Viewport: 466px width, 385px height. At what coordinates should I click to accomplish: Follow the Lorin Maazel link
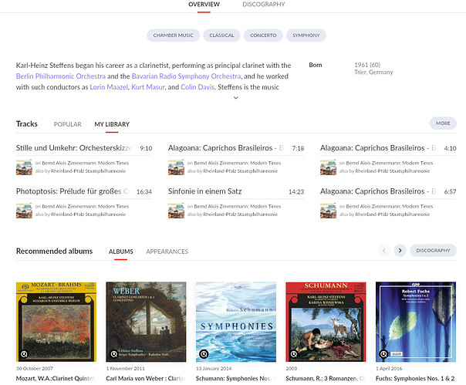pyautogui.click(x=109, y=87)
